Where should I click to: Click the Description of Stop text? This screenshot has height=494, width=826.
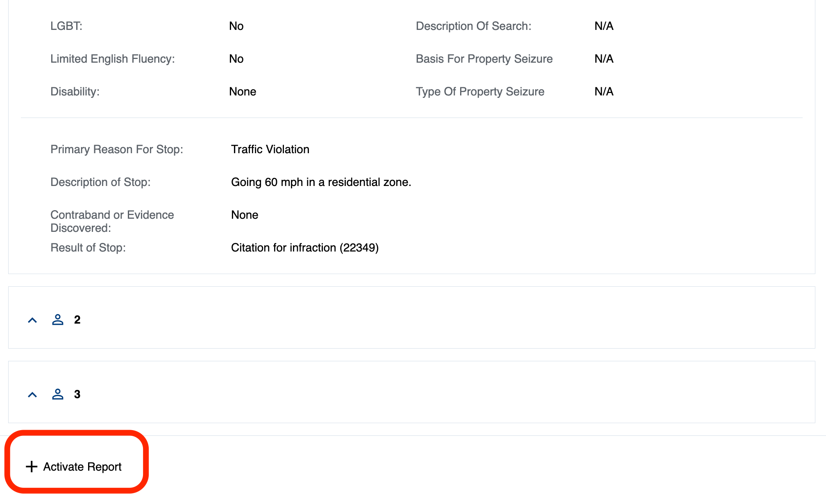(x=100, y=182)
